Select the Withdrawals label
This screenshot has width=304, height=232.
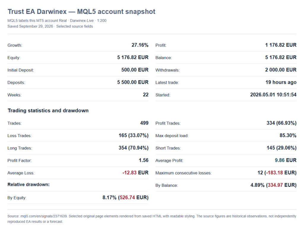pyautogui.click(x=167, y=70)
